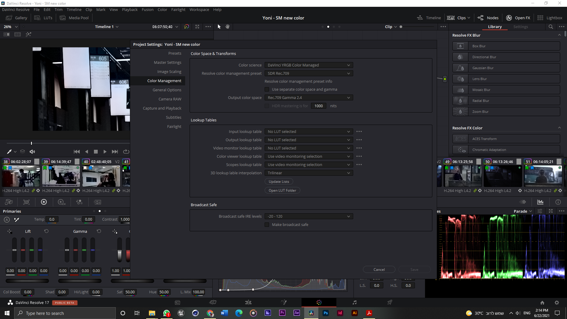Open Premiere Pro from the taskbar
567x319 pixels.
click(282, 313)
